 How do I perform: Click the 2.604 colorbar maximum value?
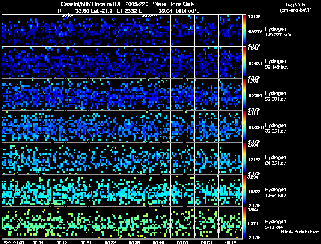pyautogui.click(x=253, y=145)
